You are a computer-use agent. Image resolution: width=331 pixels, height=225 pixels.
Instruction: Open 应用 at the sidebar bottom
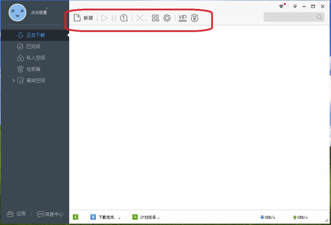point(16,214)
